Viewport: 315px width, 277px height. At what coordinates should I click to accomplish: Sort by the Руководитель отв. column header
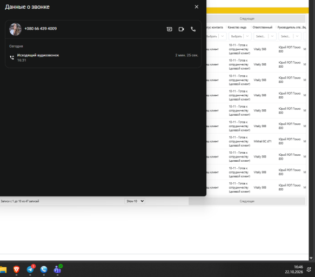point(289,28)
